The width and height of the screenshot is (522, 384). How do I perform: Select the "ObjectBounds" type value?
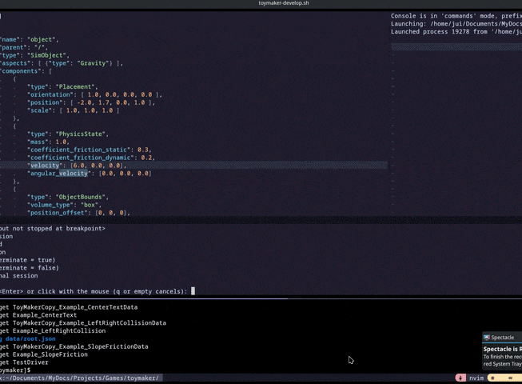point(80,197)
